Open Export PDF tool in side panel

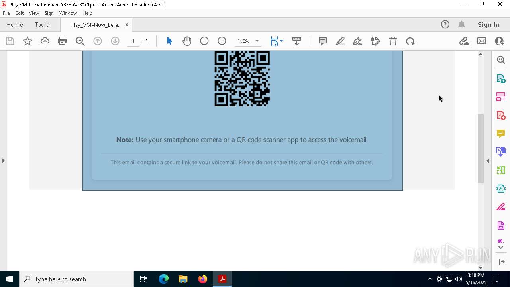[x=501, y=79]
